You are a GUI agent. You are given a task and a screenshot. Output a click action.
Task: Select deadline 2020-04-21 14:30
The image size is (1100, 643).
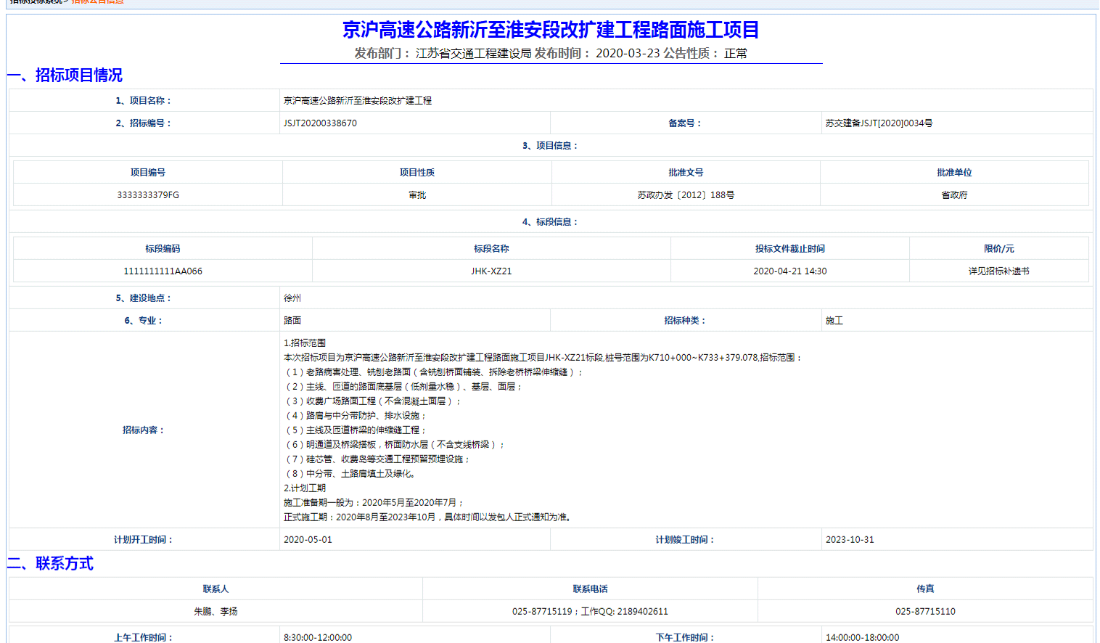pos(790,271)
